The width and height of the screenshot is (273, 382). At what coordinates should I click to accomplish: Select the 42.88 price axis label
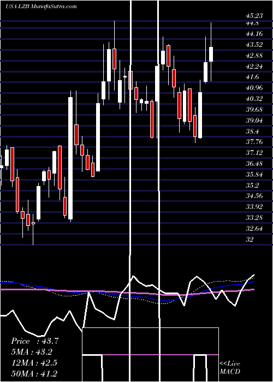pyautogui.click(x=254, y=55)
